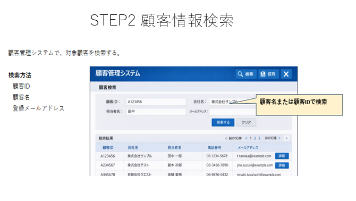Open 詳細 for jiro.suzuki@example.com row

click(282, 165)
